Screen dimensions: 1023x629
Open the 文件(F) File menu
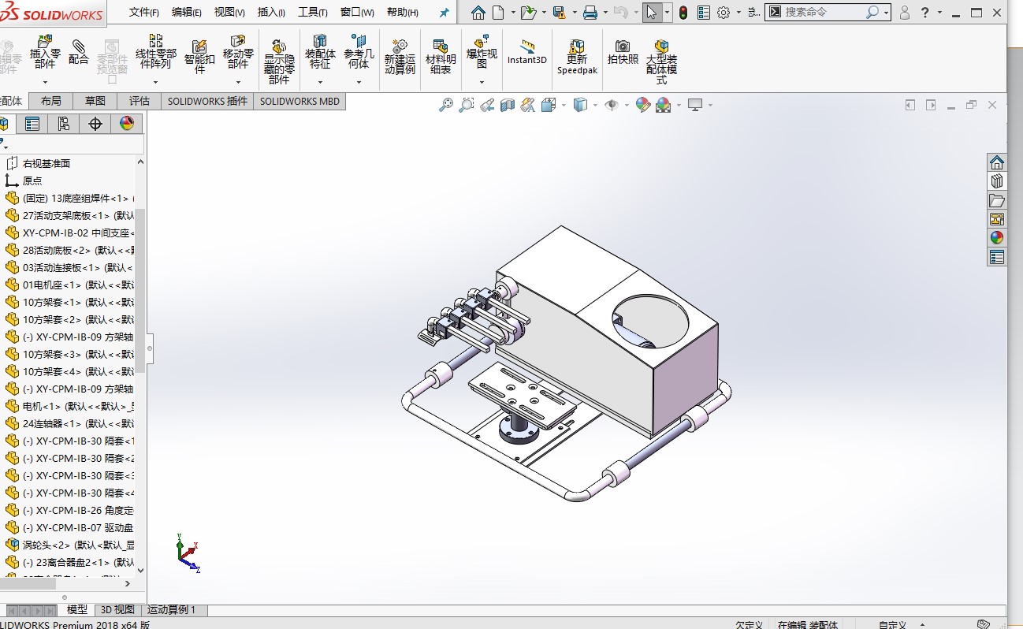pyautogui.click(x=144, y=13)
